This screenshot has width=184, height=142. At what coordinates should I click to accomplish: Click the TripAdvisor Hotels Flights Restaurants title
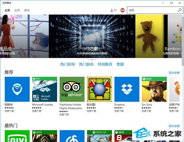pos(71,106)
